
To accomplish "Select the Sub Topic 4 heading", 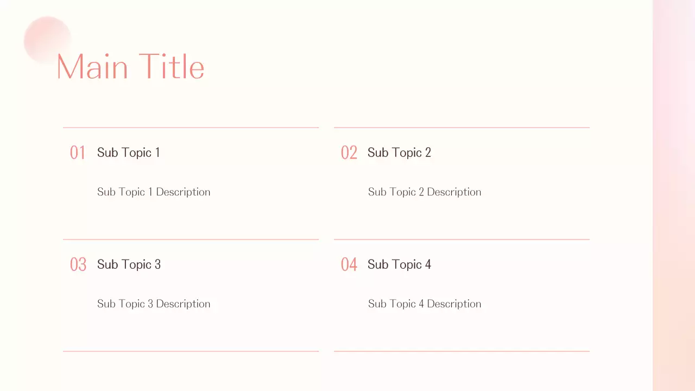I will pos(399,264).
